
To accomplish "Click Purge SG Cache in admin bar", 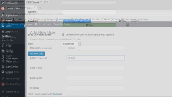I will (62, 24).
